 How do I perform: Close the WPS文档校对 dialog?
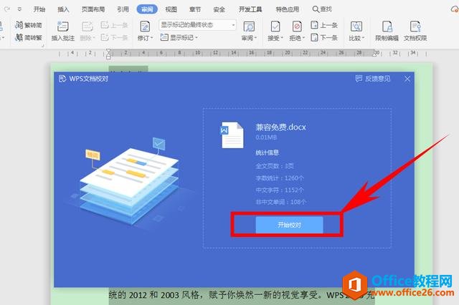(x=407, y=79)
